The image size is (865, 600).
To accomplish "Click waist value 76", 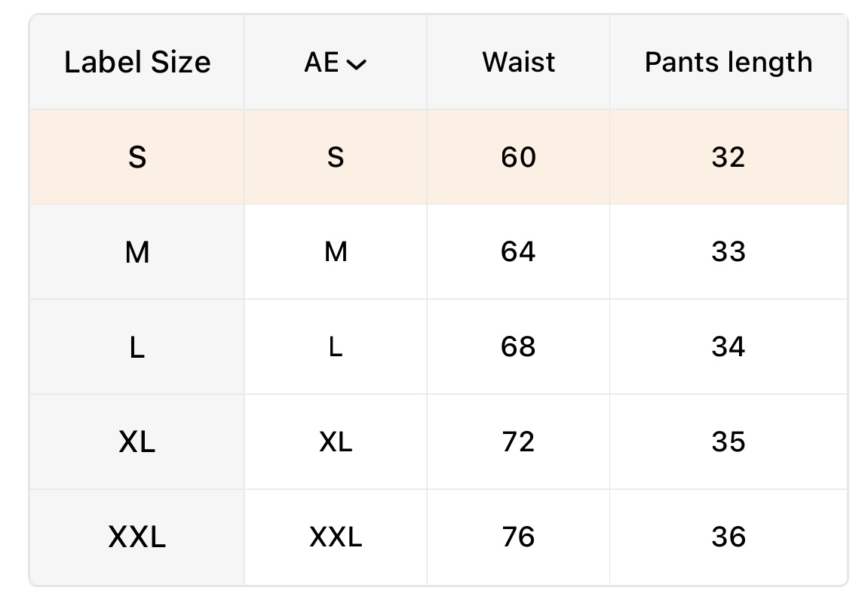I will (x=518, y=537).
